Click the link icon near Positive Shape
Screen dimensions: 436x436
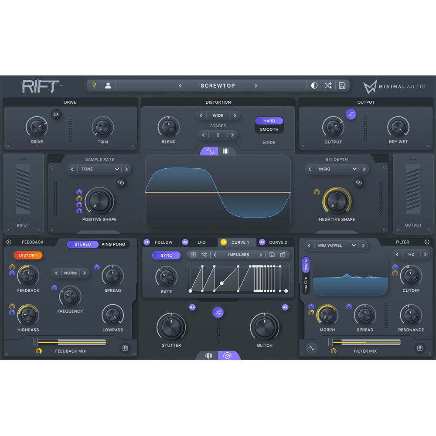tap(122, 183)
